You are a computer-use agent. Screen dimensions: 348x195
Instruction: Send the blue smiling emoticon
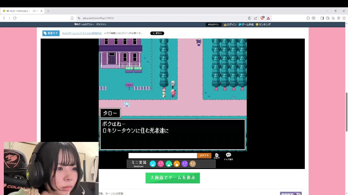tap(153, 164)
